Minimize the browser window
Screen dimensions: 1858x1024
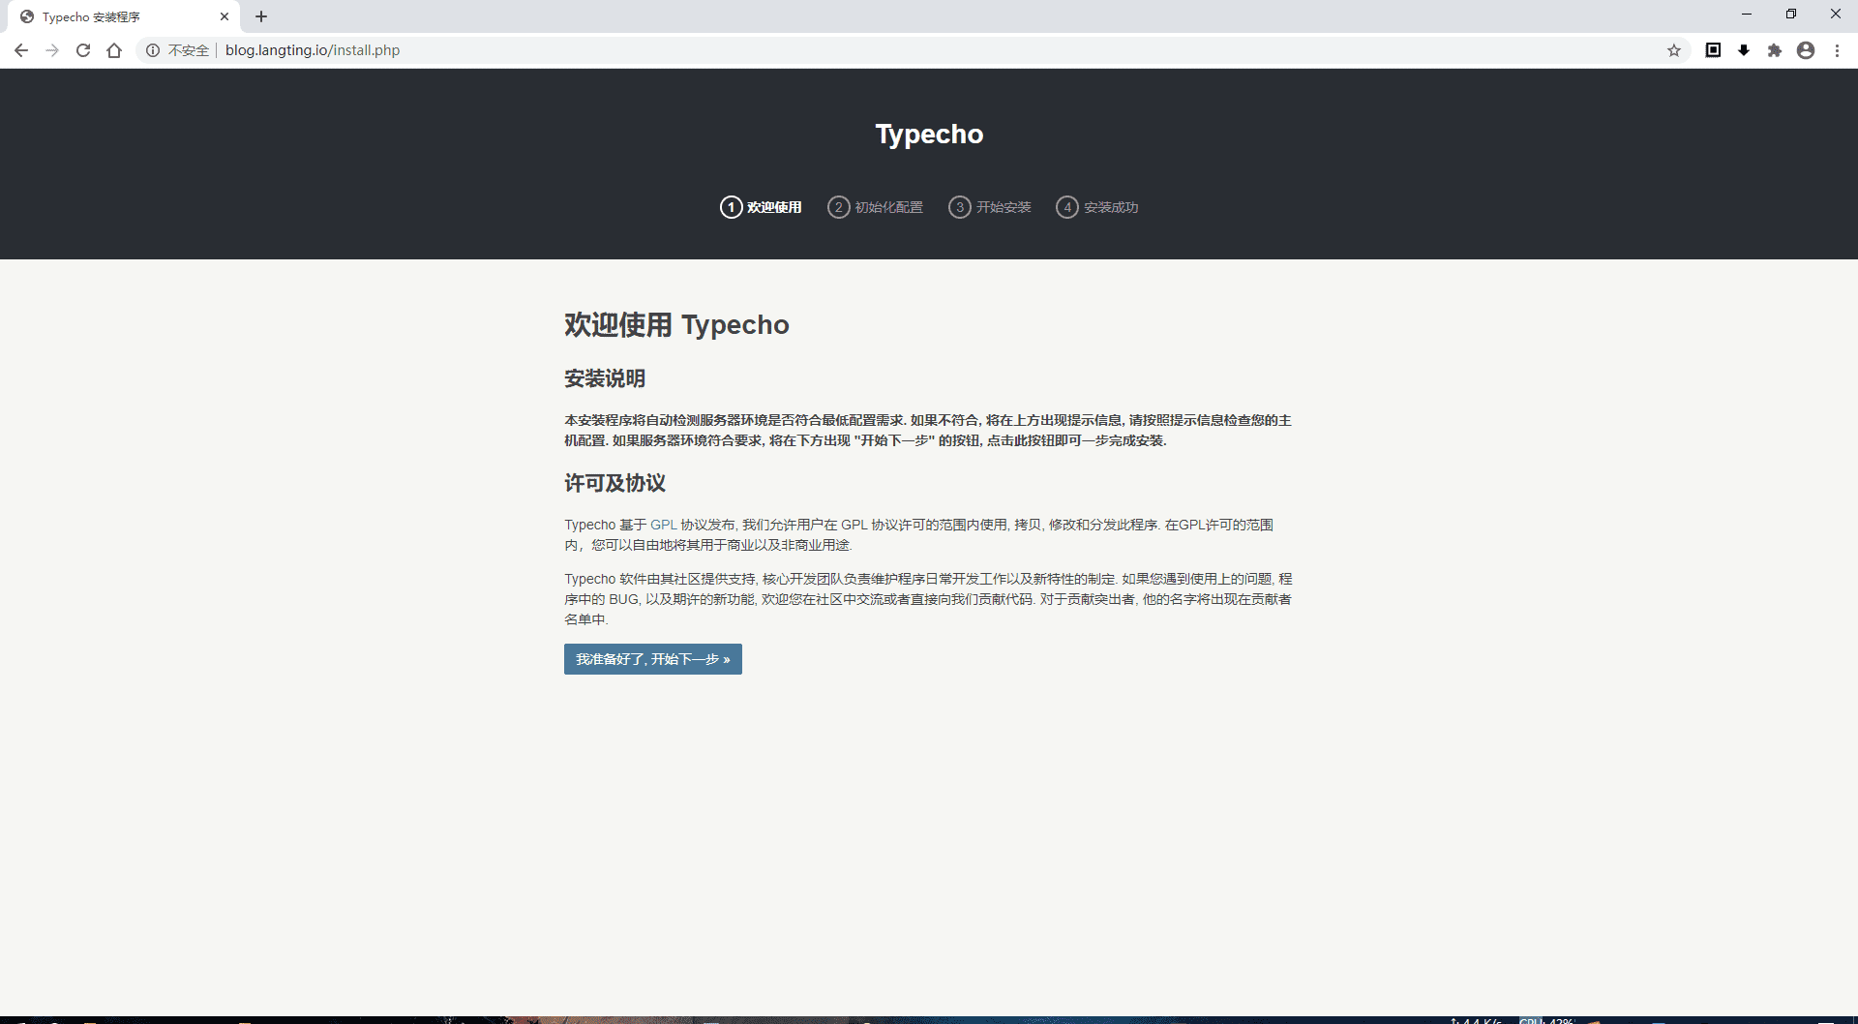1747,15
